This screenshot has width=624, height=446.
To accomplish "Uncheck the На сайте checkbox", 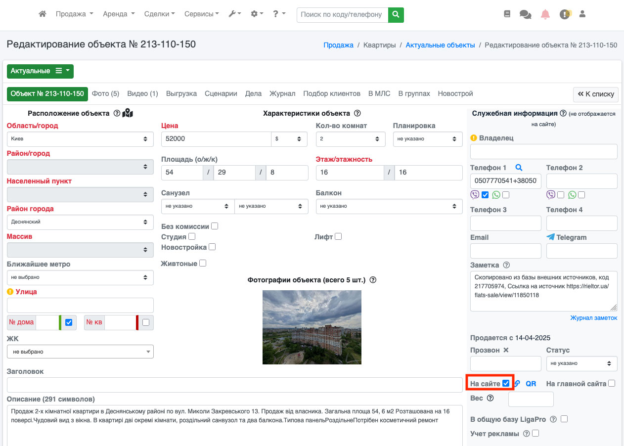I will point(506,383).
